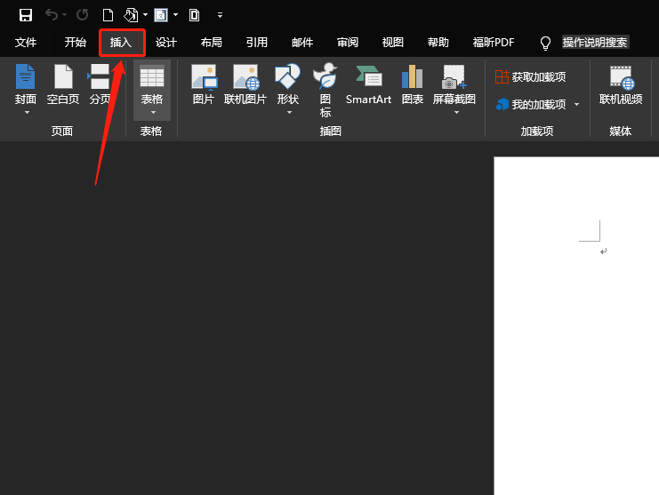Open the File (文件) menu

(26, 43)
